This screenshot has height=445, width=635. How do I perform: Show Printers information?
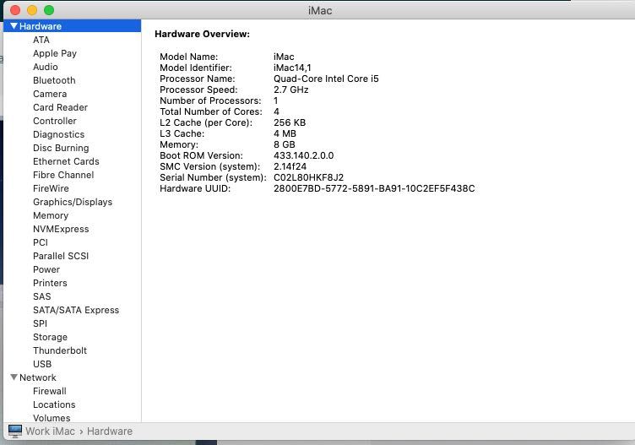coord(50,283)
